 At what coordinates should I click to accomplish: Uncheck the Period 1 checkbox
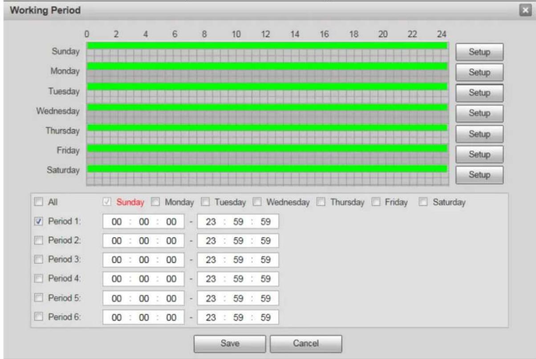click(38, 221)
